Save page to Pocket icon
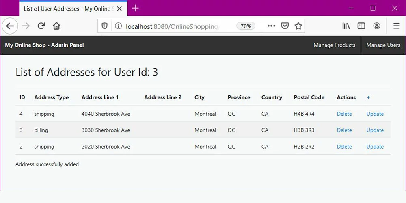The height and width of the screenshot is (203, 406). [x=285, y=26]
